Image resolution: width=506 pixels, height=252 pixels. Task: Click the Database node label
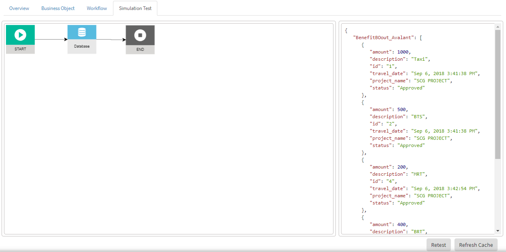(82, 46)
